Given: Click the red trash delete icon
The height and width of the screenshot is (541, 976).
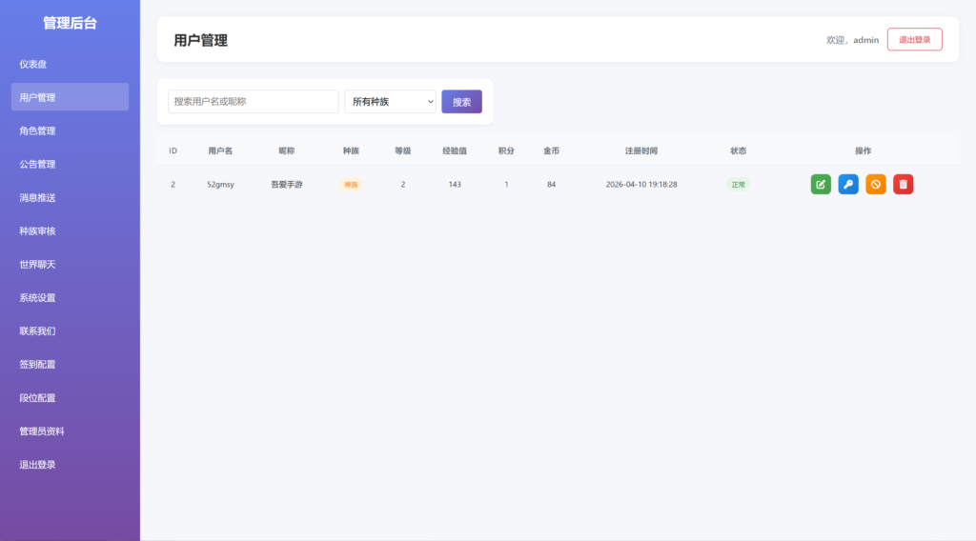Looking at the screenshot, I should coord(903,185).
